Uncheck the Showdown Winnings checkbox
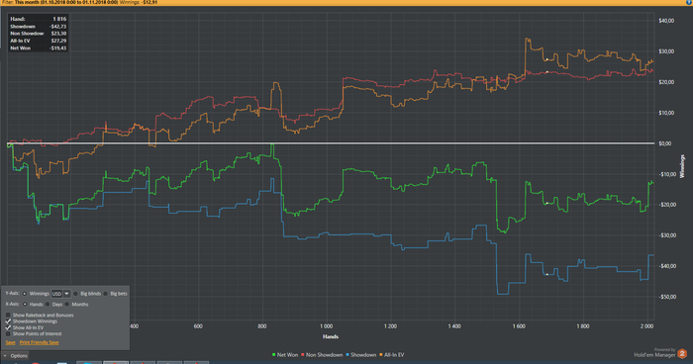The height and width of the screenshot is (364, 693). (x=8, y=321)
